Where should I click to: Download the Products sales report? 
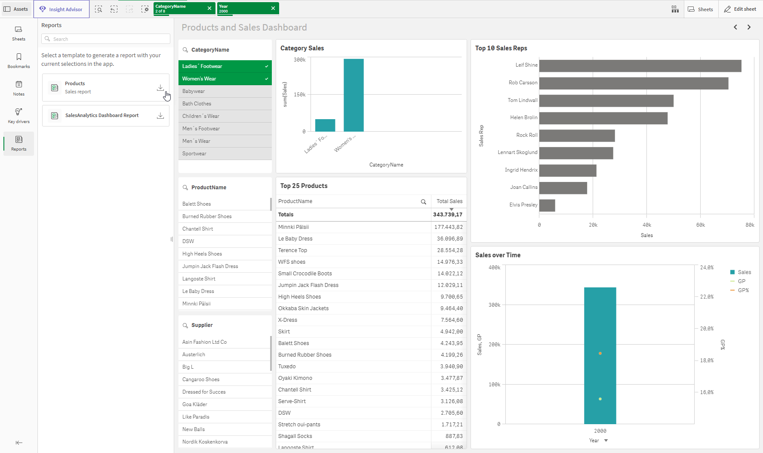coord(160,88)
